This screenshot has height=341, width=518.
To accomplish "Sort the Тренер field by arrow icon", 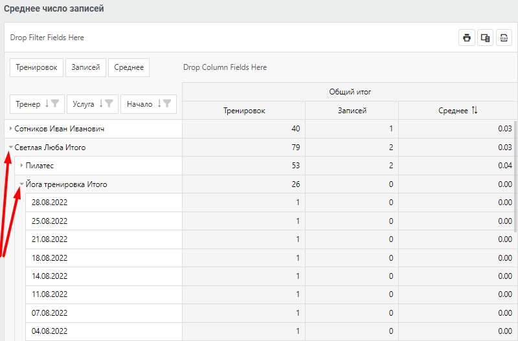I will click(47, 104).
